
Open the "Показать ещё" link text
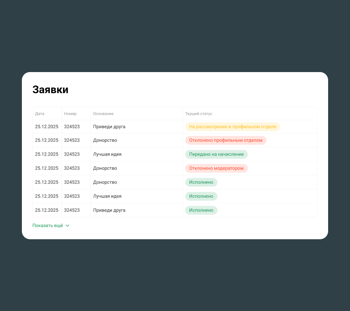click(48, 226)
